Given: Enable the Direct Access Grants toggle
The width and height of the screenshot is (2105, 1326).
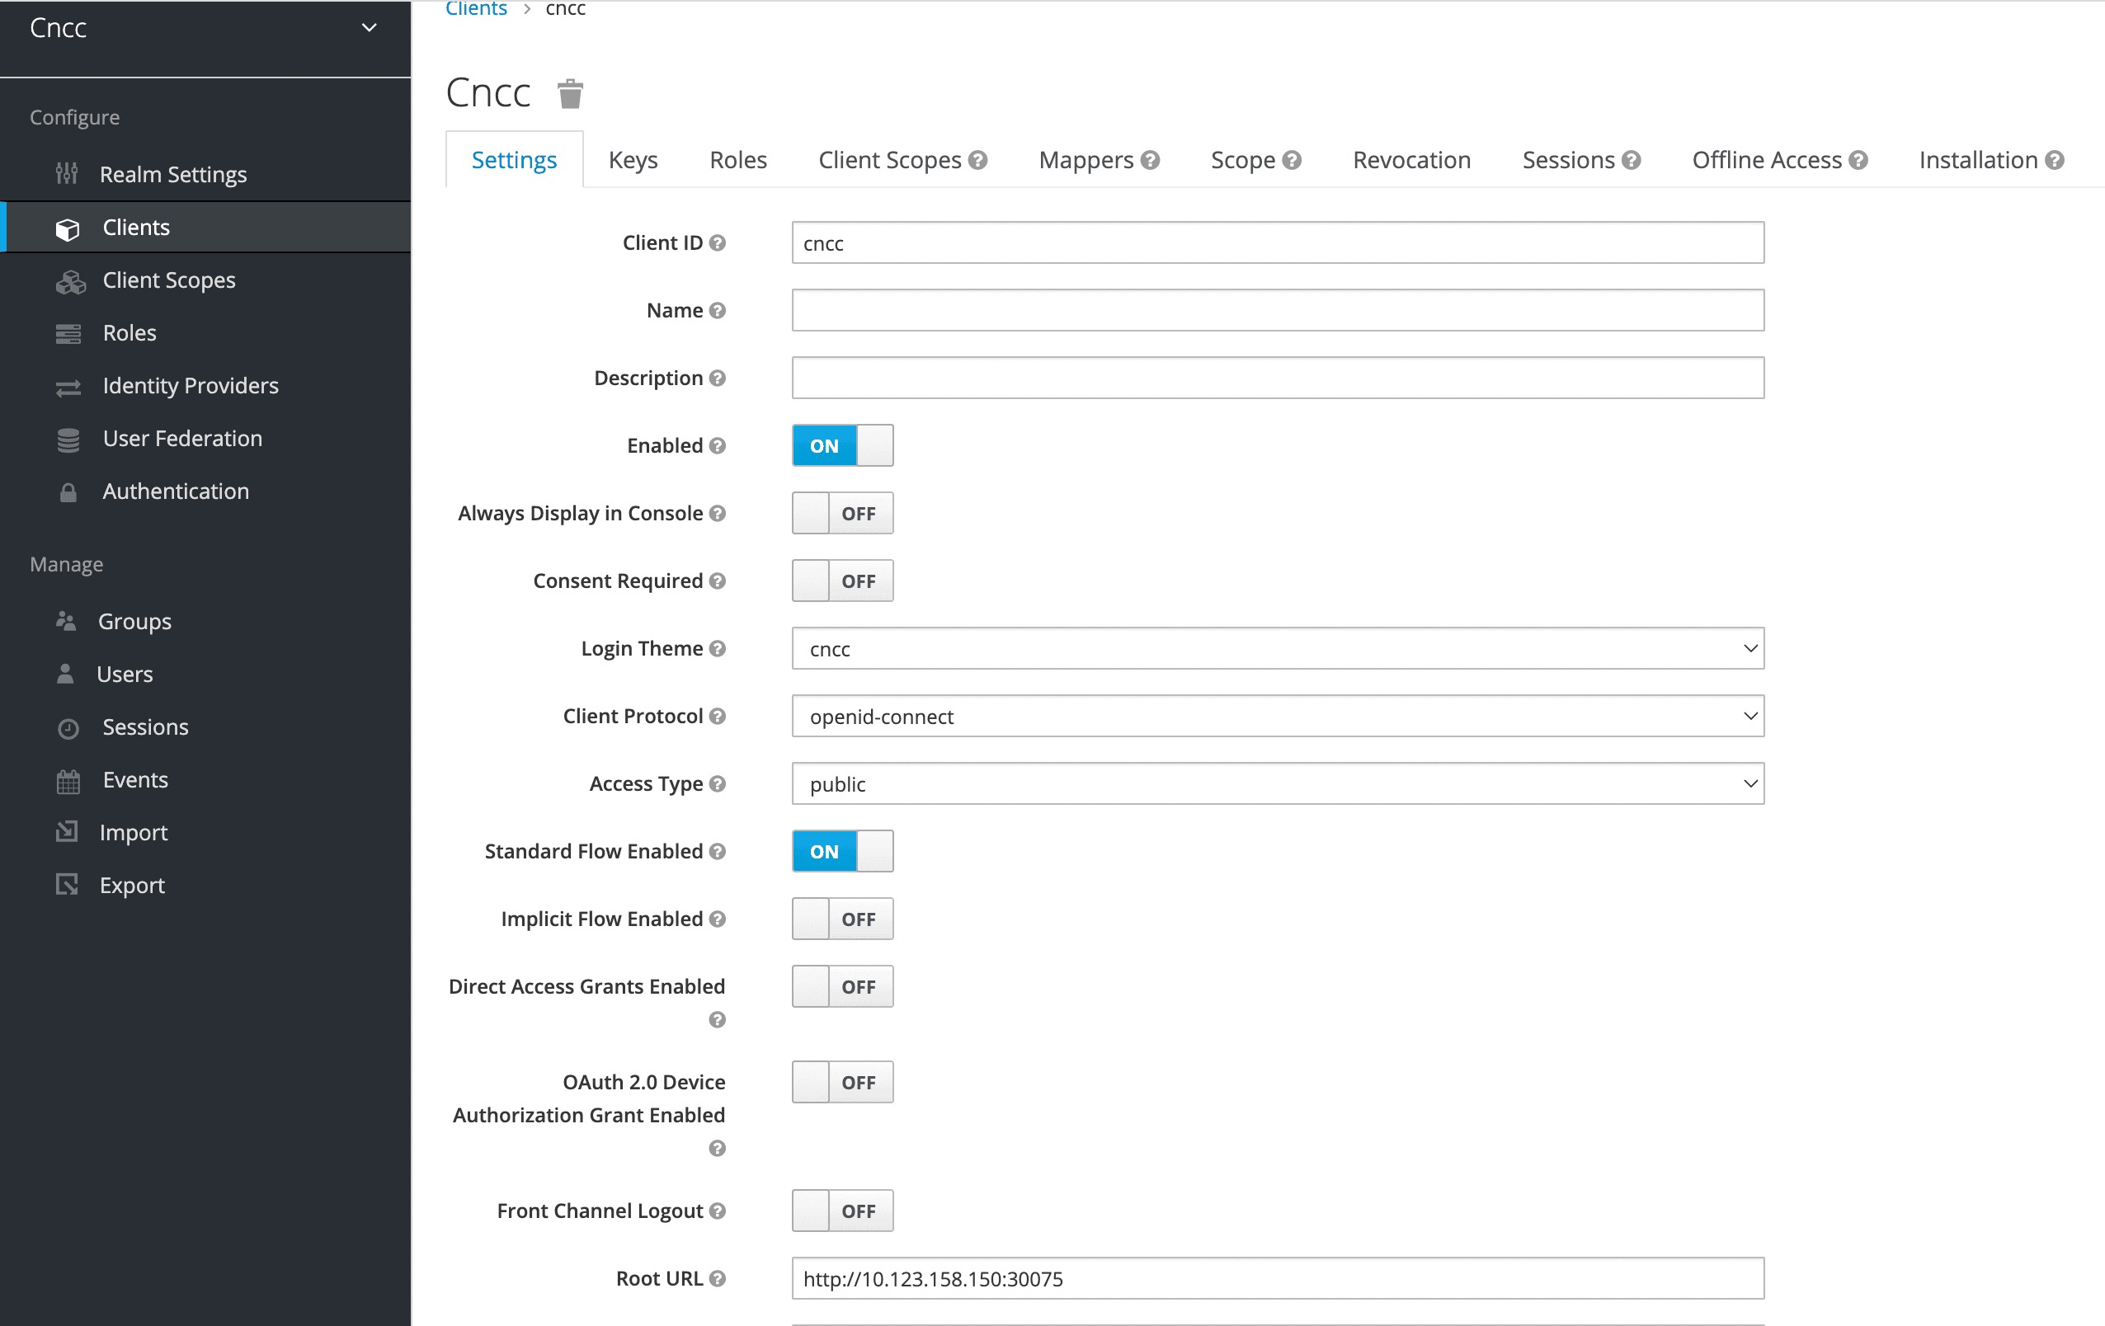Looking at the screenshot, I should [842, 987].
